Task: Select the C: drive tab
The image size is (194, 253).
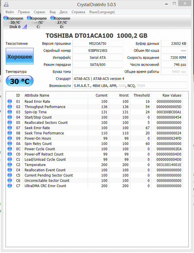Action: [38, 22]
